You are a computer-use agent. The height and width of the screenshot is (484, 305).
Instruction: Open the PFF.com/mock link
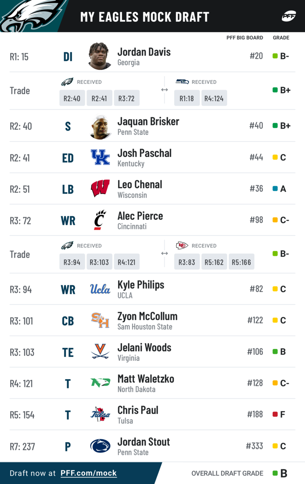pos(89,473)
